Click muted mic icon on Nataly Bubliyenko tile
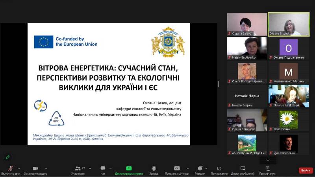Screen dimensions: 315x177 coord(230,57)
